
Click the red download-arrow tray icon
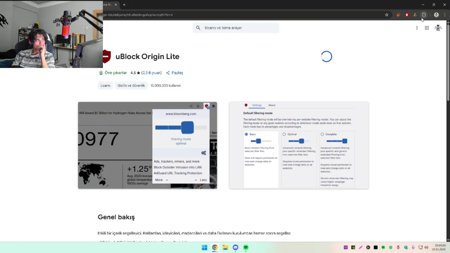398,247
